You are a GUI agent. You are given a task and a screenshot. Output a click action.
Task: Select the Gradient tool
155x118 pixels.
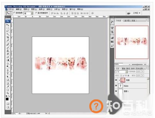coord(8,60)
